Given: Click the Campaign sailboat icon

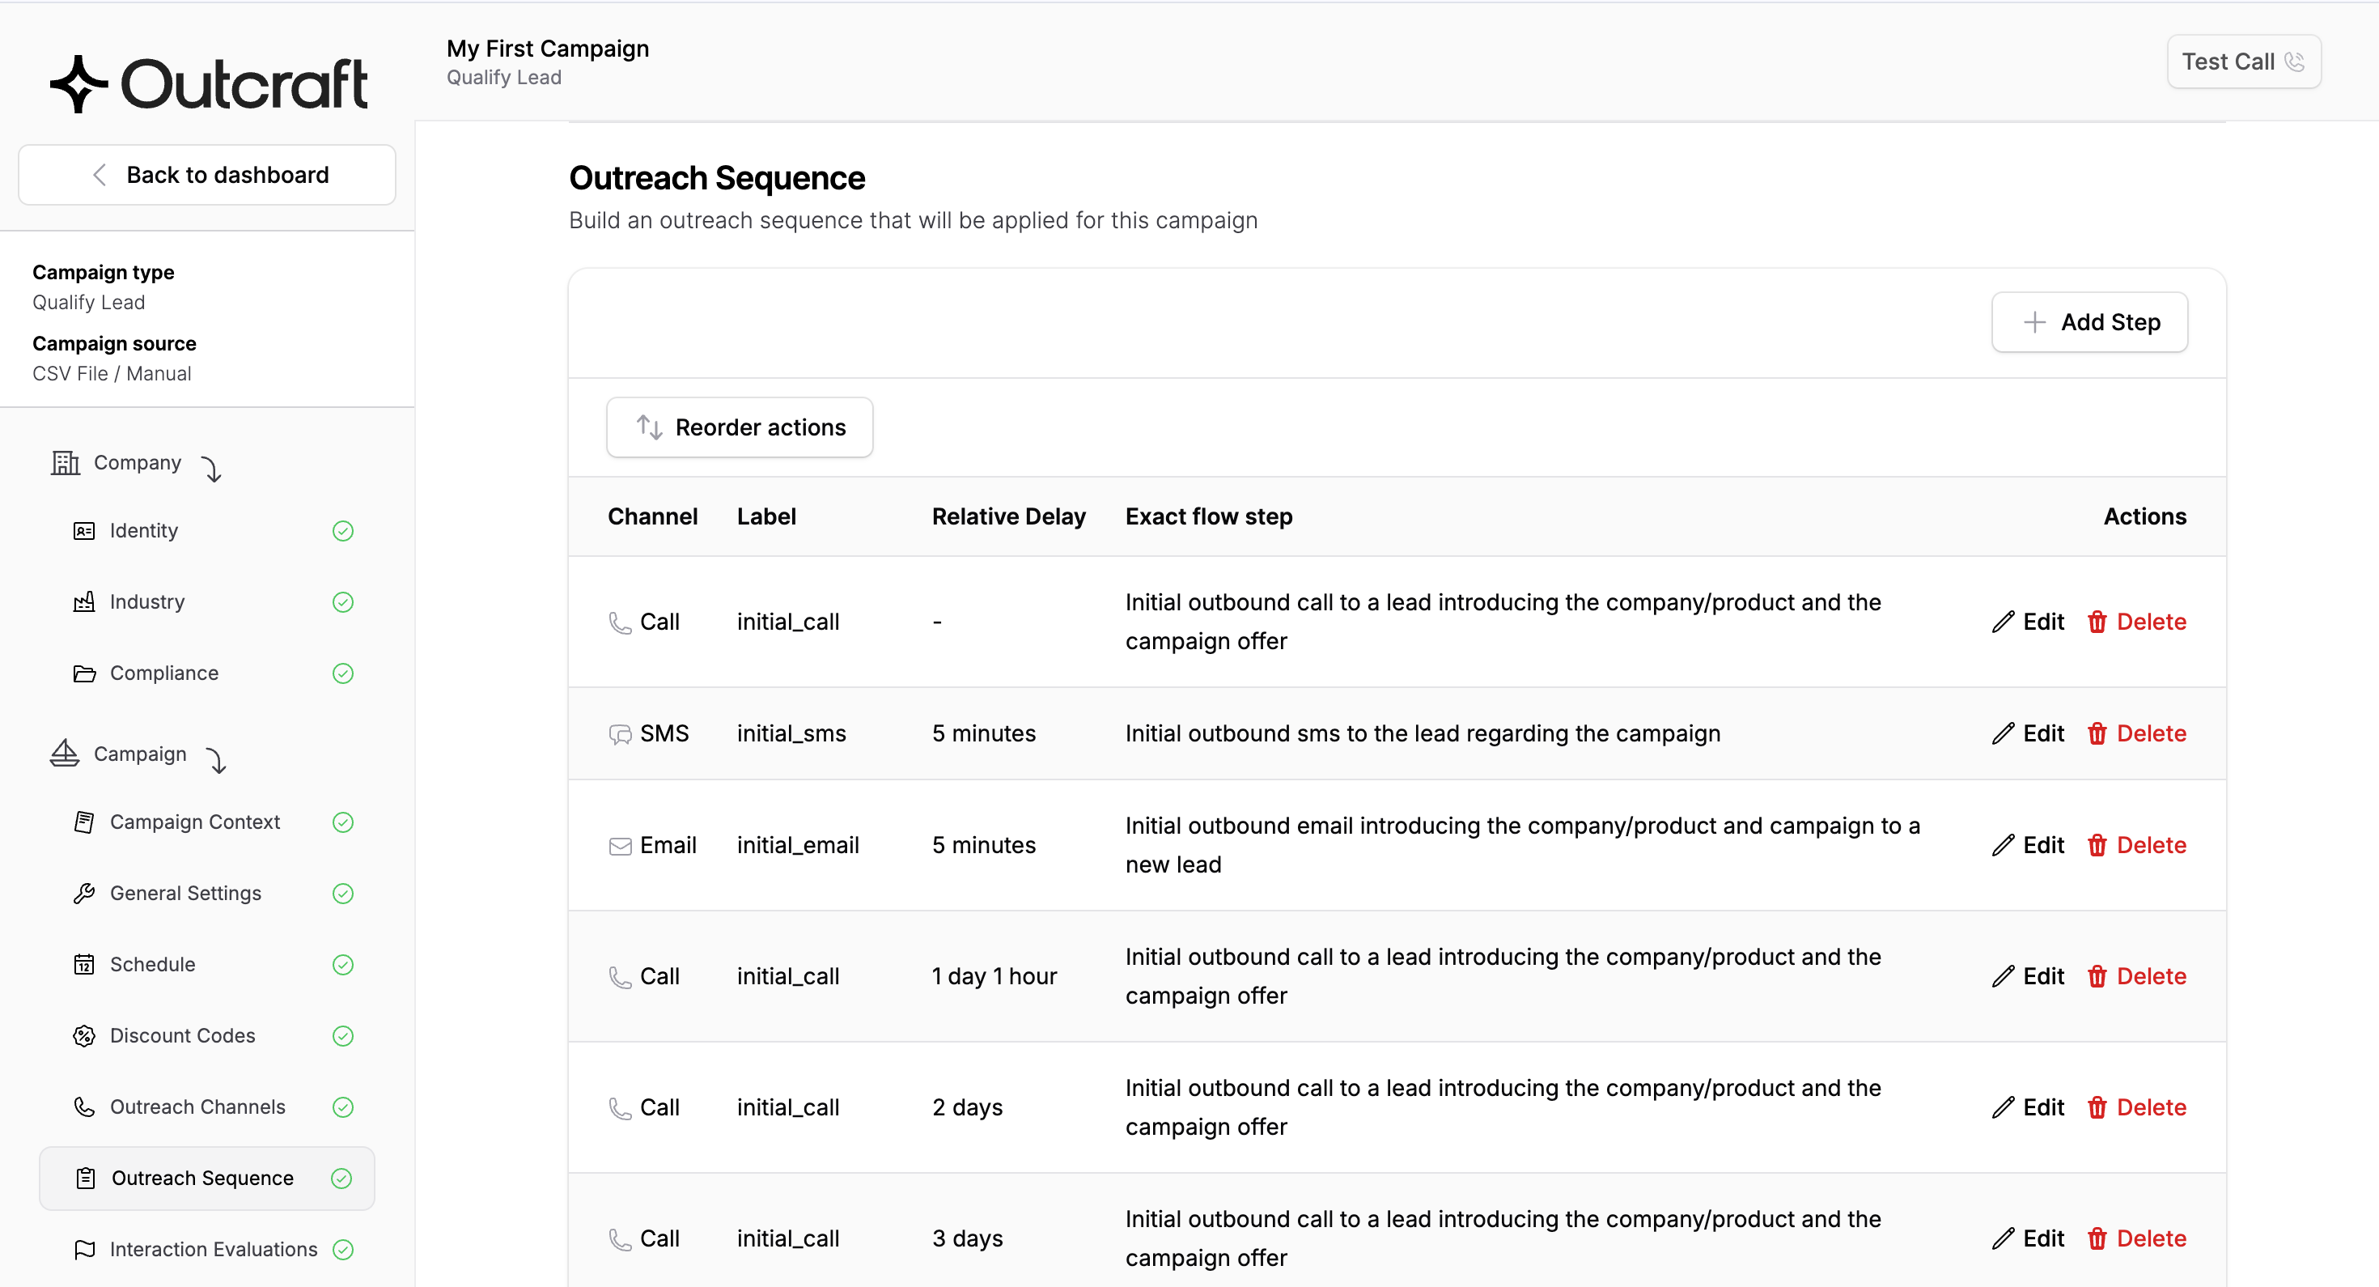Looking at the screenshot, I should point(65,753).
